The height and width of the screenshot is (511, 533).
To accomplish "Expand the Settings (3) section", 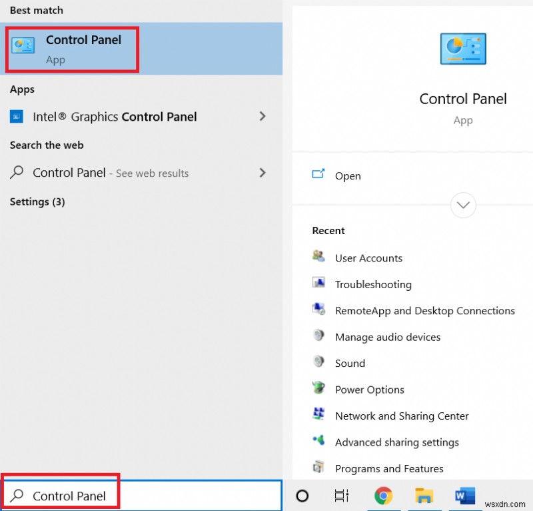I will pyautogui.click(x=37, y=202).
